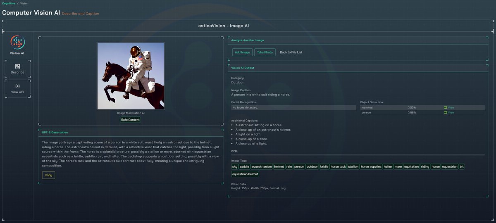The width and height of the screenshot is (496, 223).
Task: Select the 'stallion' image tag
Action: coord(353,166)
